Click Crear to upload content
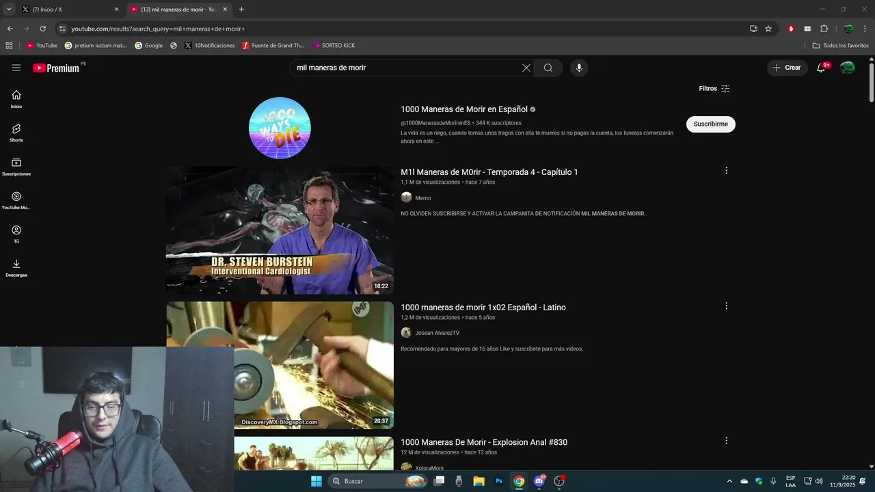875x492 pixels. [787, 68]
